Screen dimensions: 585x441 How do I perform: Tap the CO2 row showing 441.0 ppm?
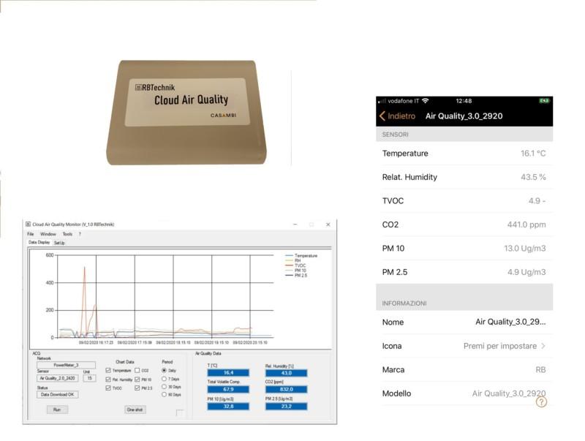point(464,225)
